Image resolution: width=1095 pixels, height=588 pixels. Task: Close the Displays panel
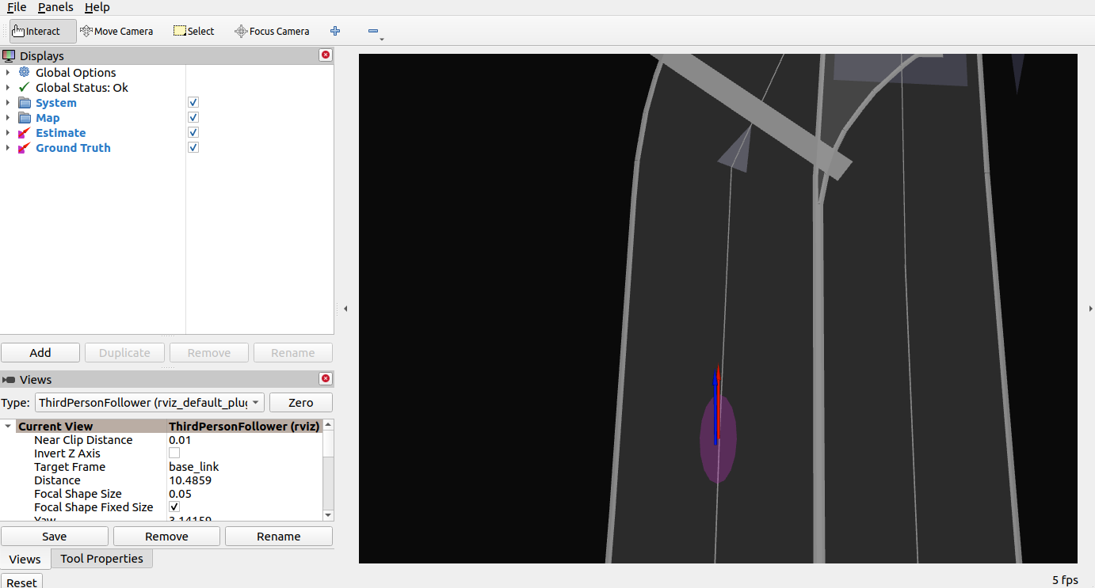[325, 55]
